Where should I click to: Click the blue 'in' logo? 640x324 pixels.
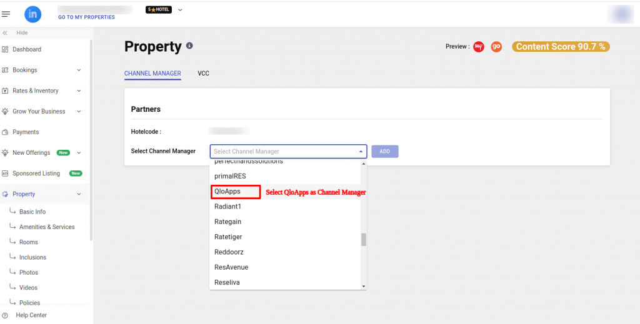point(32,14)
